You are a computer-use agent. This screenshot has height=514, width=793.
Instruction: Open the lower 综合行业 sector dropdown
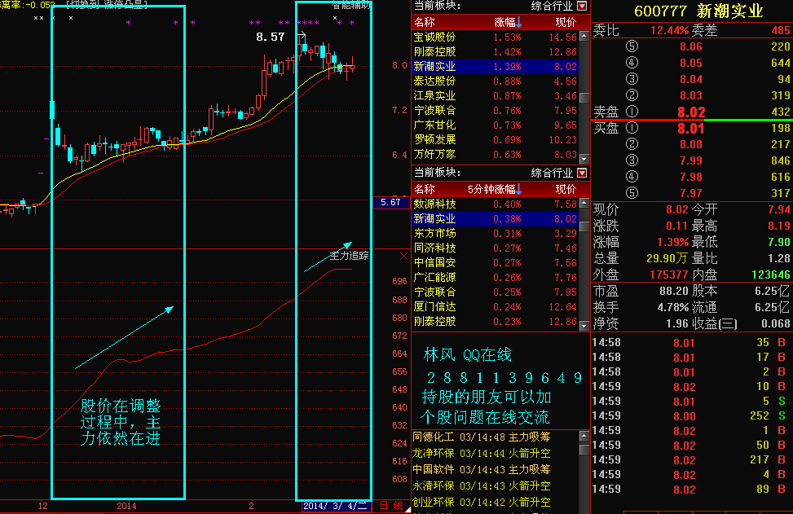[581, 173]
